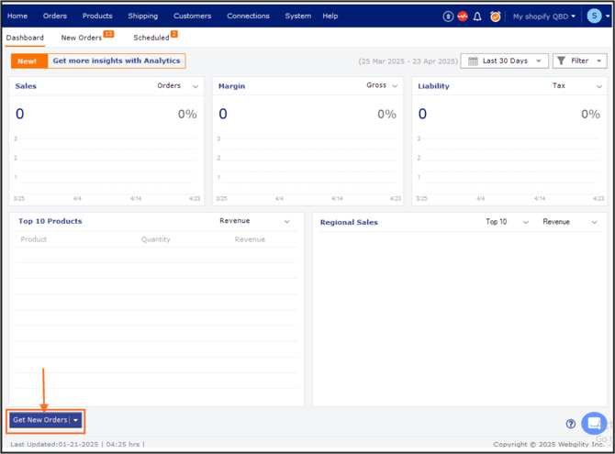Expand the Last 30 Days dropdown

504,61
